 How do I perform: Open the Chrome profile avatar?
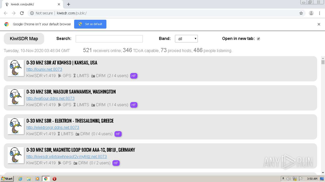311,13
